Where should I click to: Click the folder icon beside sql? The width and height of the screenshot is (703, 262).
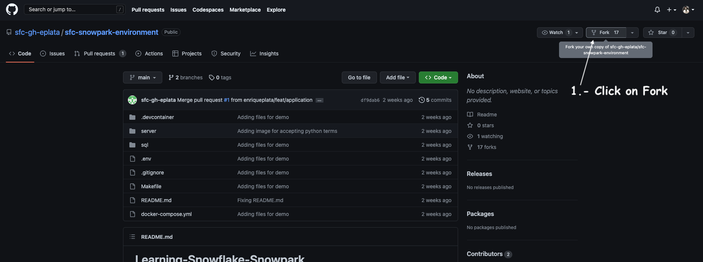(x=132, y=145)
